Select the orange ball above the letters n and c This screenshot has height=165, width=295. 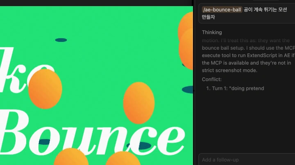pos(139,102)
